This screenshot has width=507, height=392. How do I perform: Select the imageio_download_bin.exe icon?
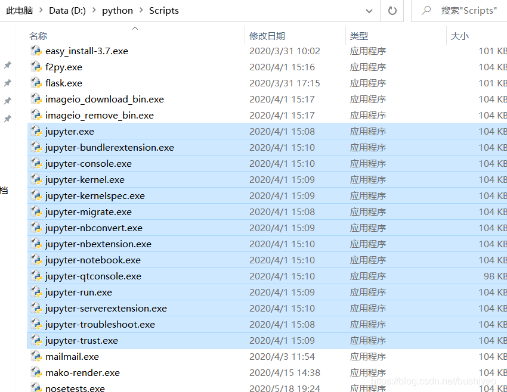[x=36, y=99]
